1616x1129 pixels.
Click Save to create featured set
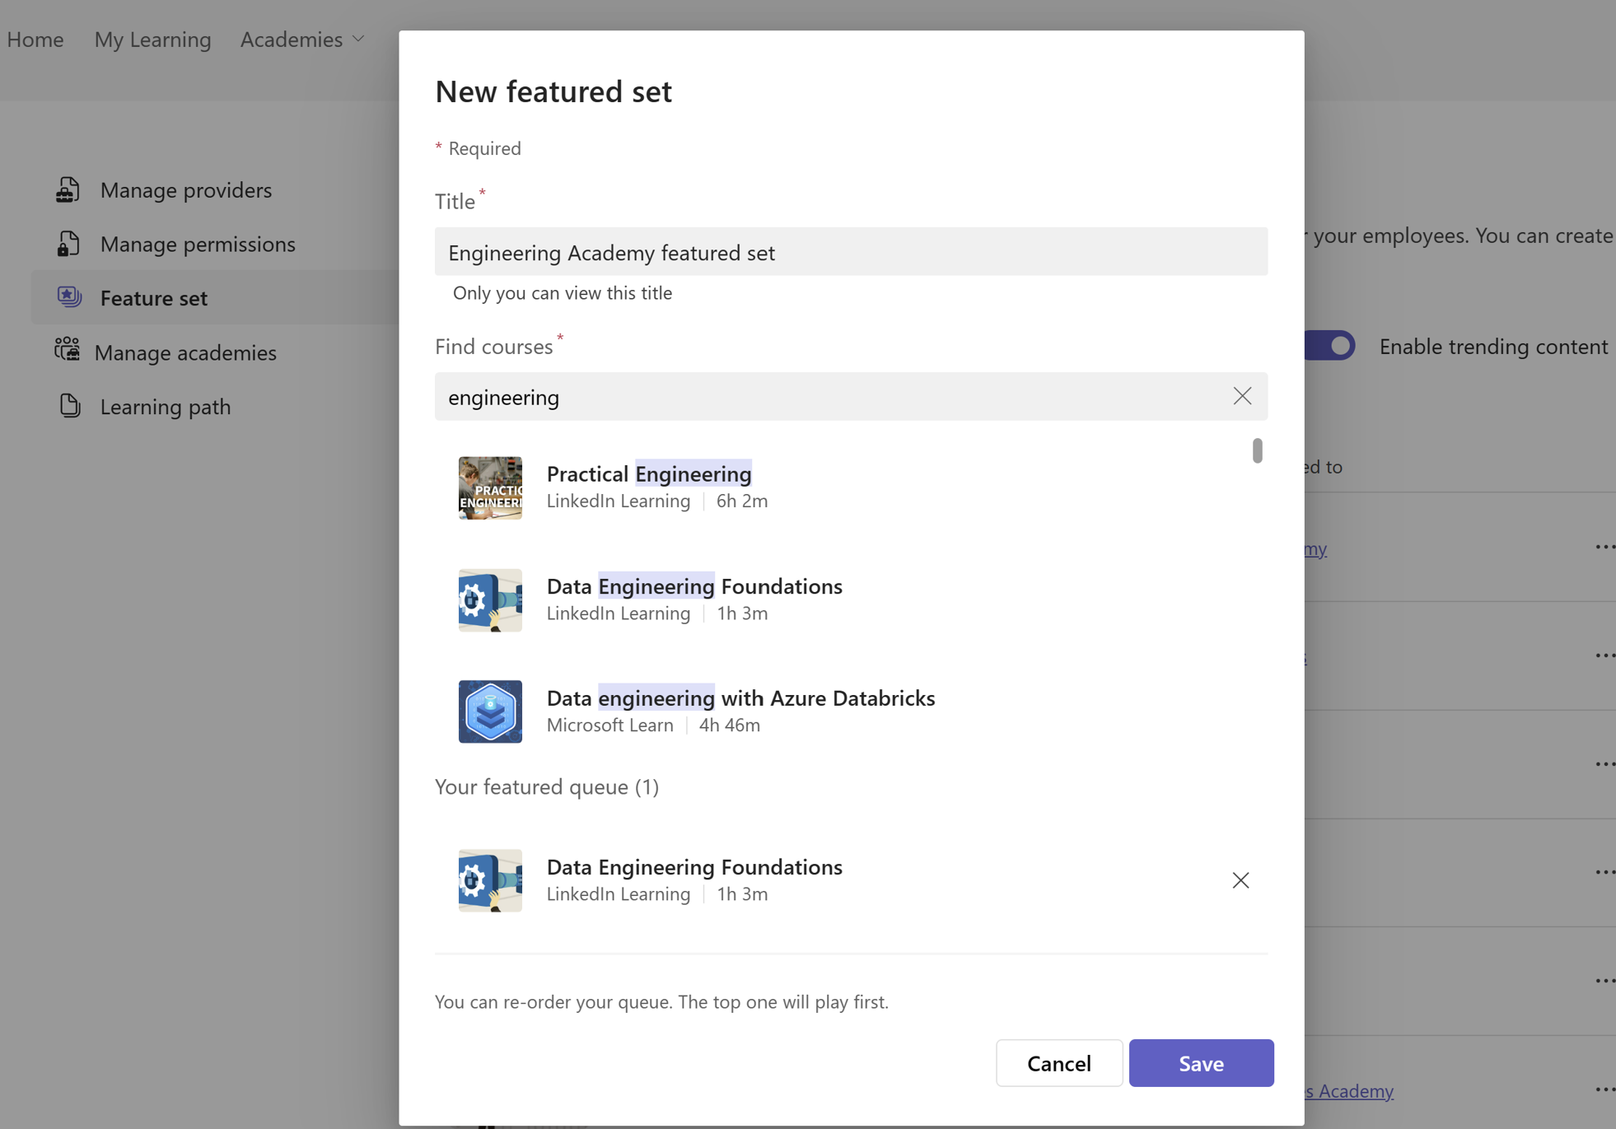[x=1200, y=1061]
